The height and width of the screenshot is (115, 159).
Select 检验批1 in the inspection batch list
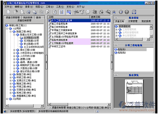[x=130, y=49]
